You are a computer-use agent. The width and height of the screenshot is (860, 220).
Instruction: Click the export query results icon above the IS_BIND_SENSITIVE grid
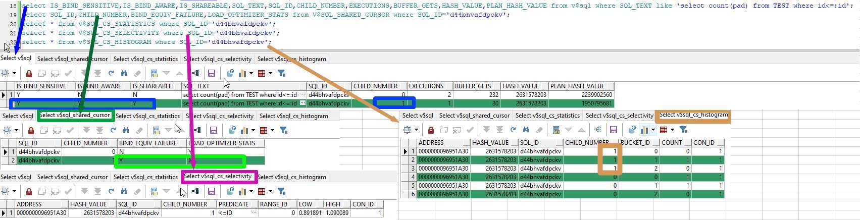tap(230, 73)
